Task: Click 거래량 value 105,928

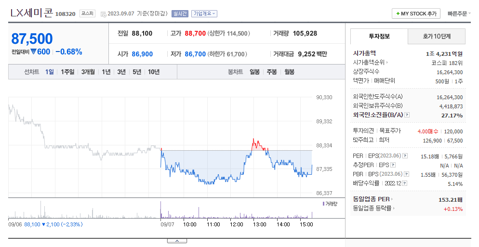Action: click(x=305, y=34)
